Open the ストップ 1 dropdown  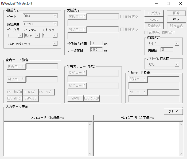(x=50, y=35)
